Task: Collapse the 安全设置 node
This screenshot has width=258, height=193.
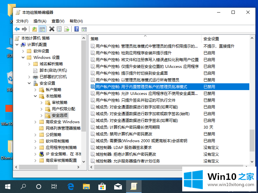Action: pyautogui.click(x=29, y=83)
